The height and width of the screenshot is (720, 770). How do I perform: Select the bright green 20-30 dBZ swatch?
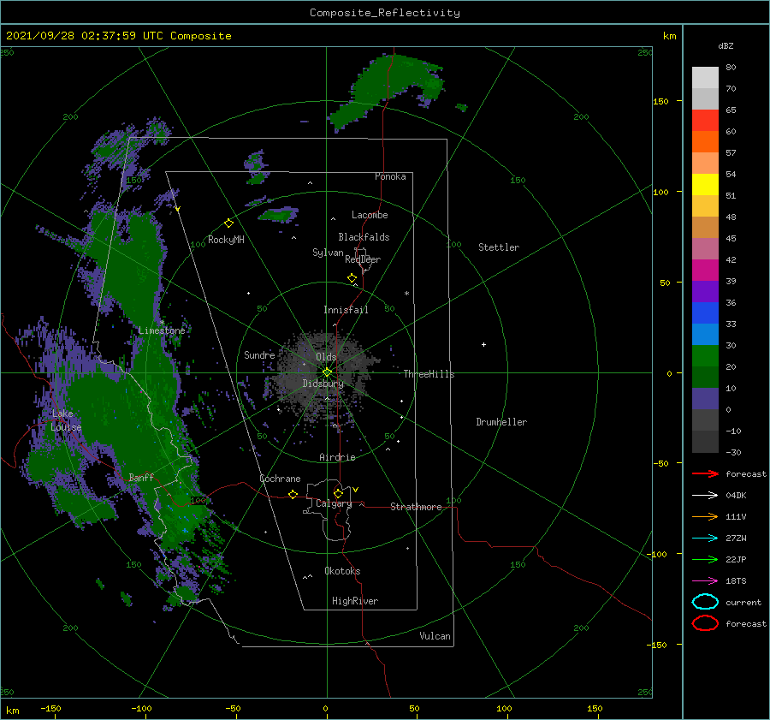[705, 355]
